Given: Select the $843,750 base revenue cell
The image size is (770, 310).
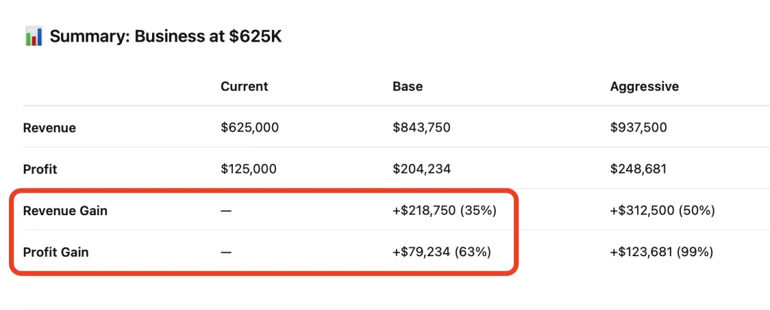Looking at the screenshot, I should tap(422, 128).
